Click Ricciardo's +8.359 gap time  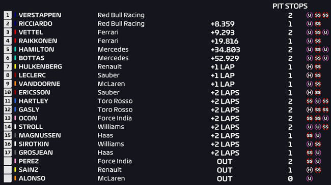tap(223, 24)
